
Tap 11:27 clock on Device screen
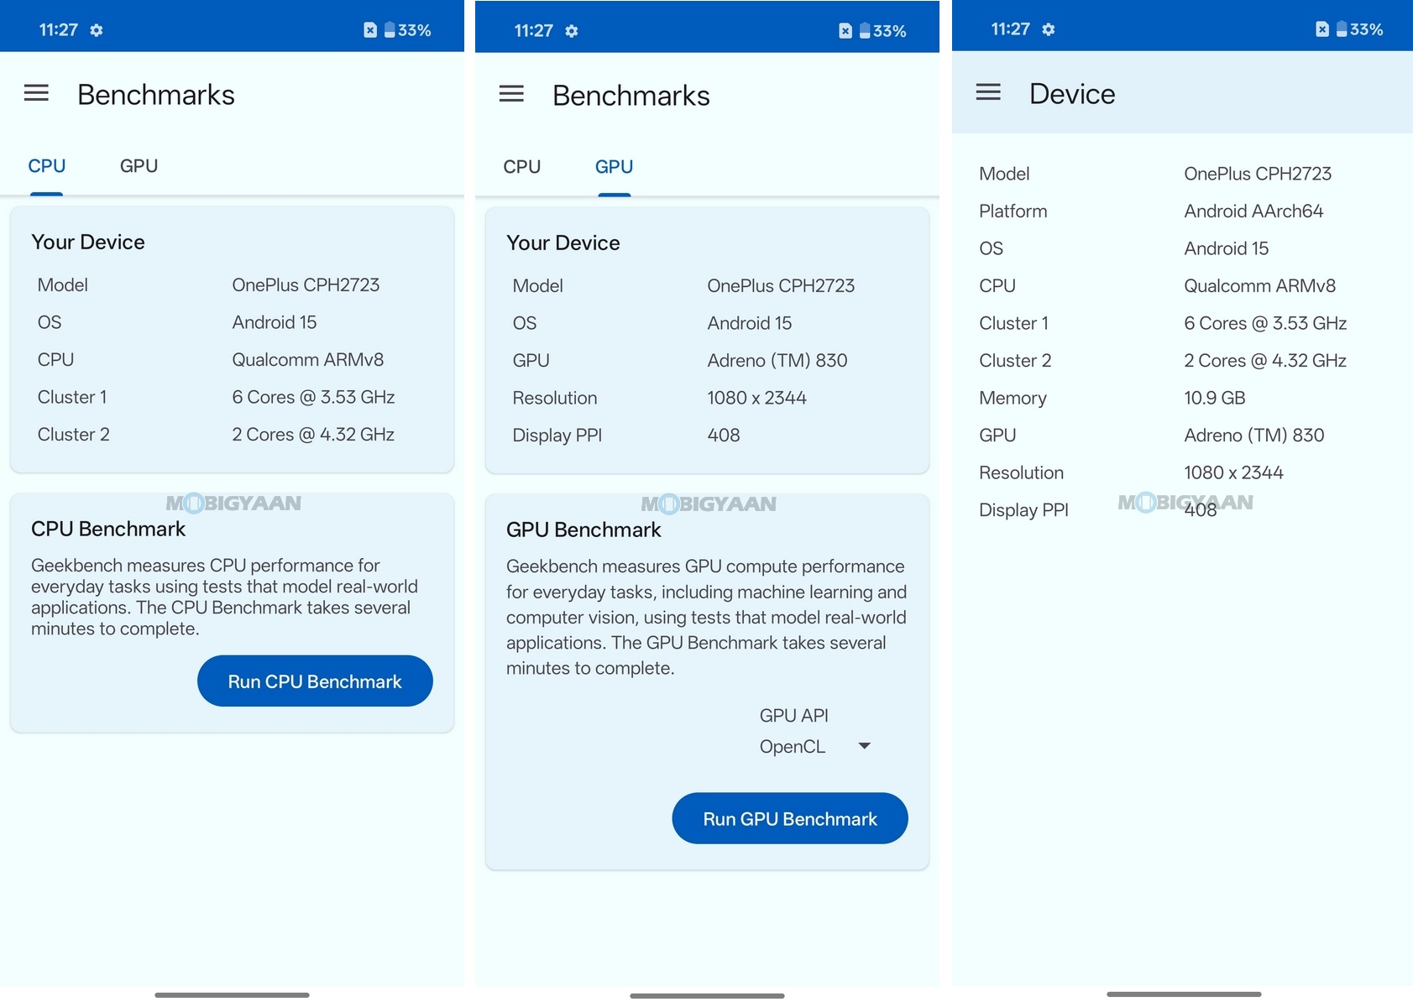coord(1011,29)
